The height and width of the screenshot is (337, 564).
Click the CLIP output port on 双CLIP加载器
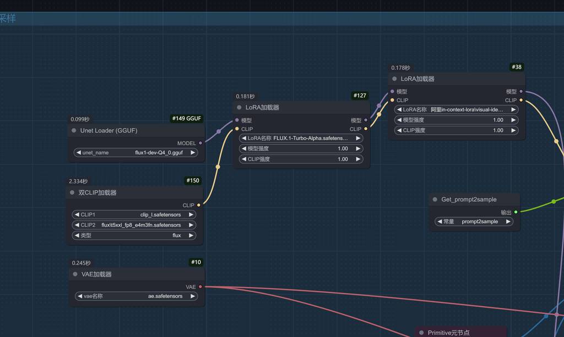pyautogui.click(x=199, y=205)
